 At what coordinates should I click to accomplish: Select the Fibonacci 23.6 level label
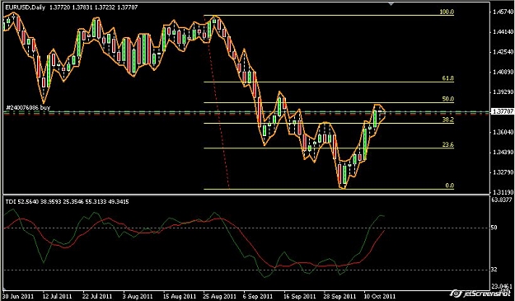point(448,144)
